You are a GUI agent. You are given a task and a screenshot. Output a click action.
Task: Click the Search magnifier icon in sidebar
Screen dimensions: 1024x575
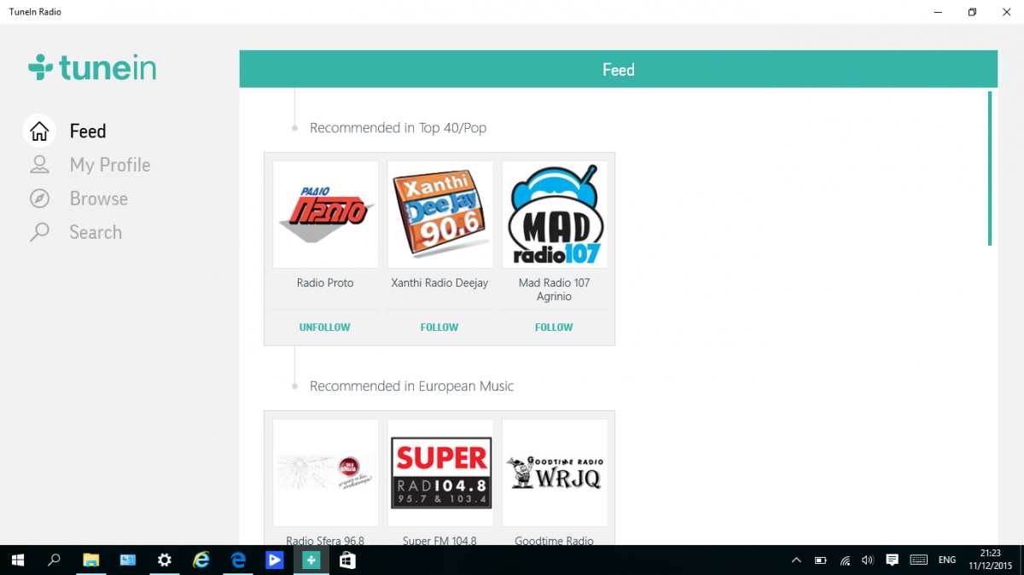(x=39, y=232)
